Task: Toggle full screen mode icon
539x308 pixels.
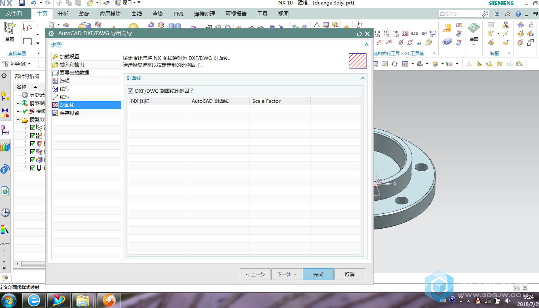Action: 497,14
